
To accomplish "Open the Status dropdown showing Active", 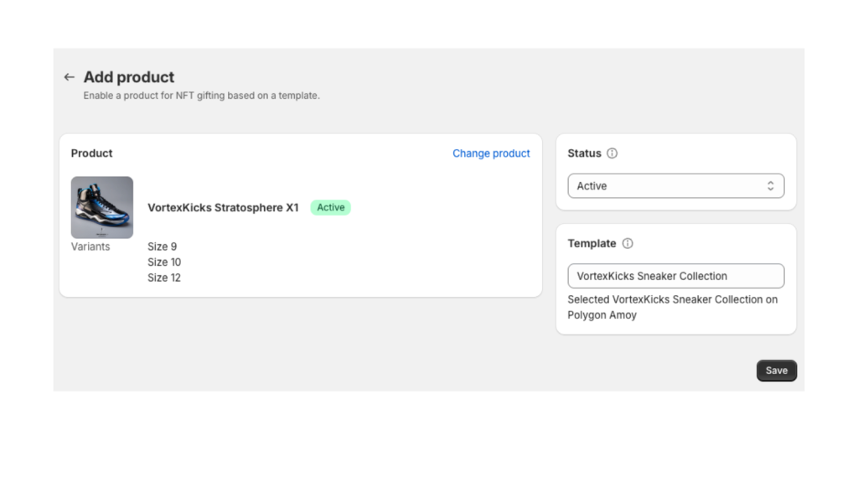I will 675,186.
